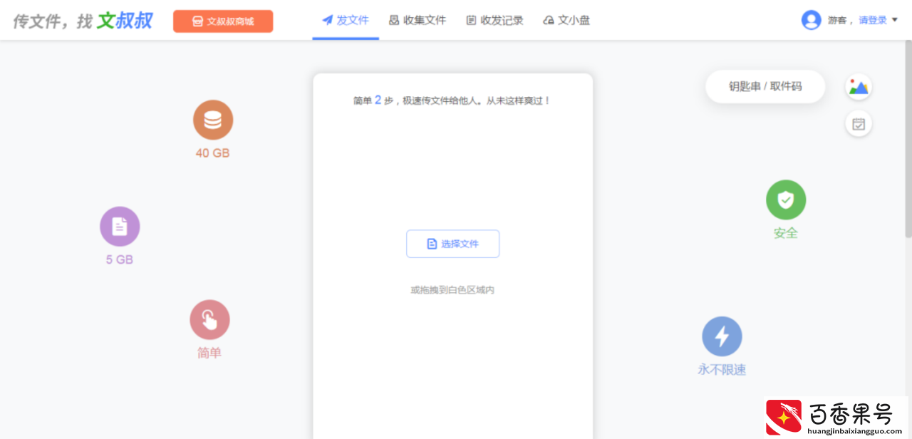Click the 简单 label text
The width and height of the screenshot is (912, 439).
click(209, 353)
